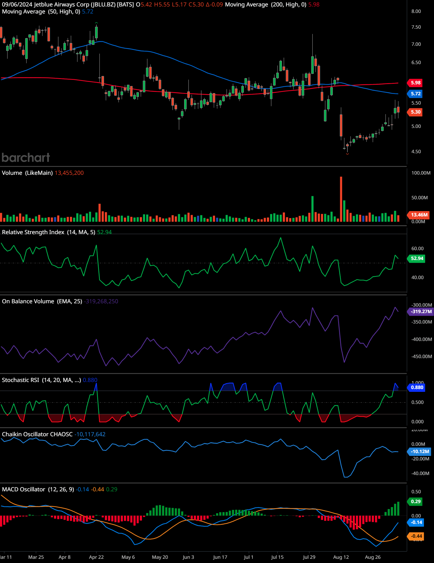This screenshot has width=434, height=563.
Task: Click the Stochastic RSI 0.880 axis tag
Action: click(417, 387)
